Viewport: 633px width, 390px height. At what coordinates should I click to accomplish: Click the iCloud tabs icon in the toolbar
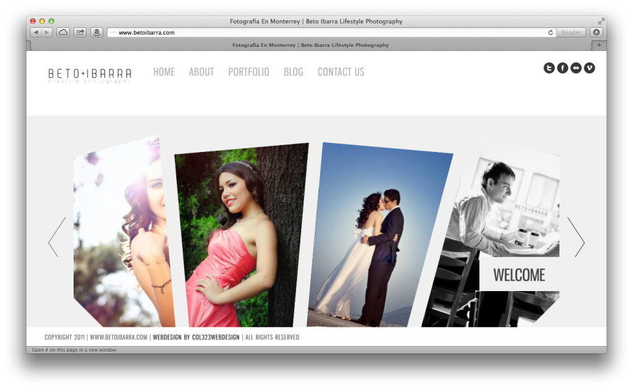62,32
